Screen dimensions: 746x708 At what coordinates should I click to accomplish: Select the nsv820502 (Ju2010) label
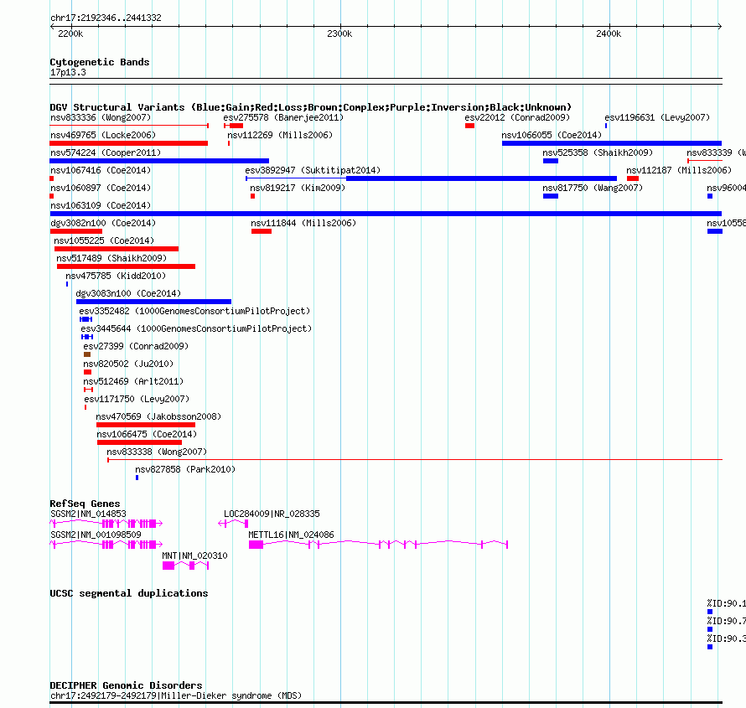[128, 364]
